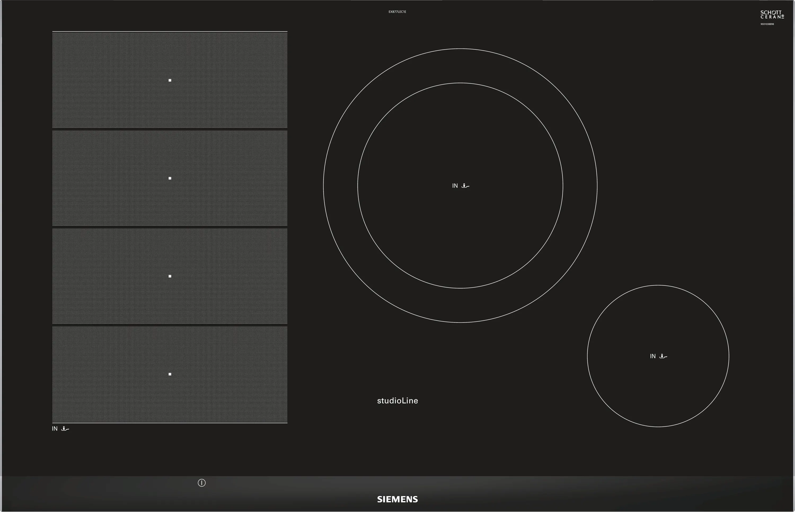Click the pan icon in large circular zone

coord(465,186)
